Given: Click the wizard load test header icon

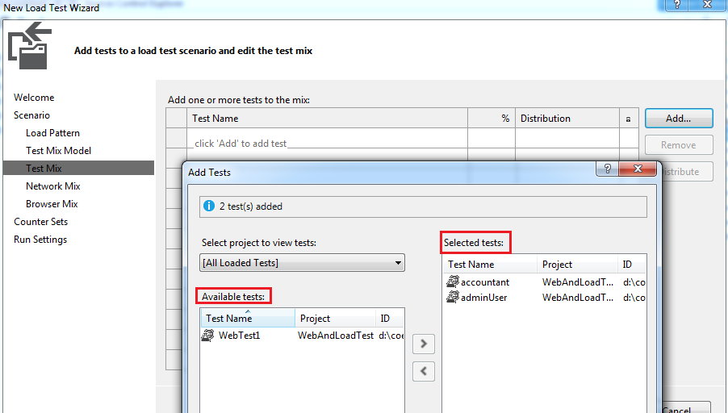Looking at the screenshot, I should tap(30, 46).
